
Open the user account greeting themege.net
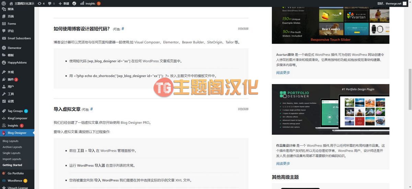coord(391,3)
